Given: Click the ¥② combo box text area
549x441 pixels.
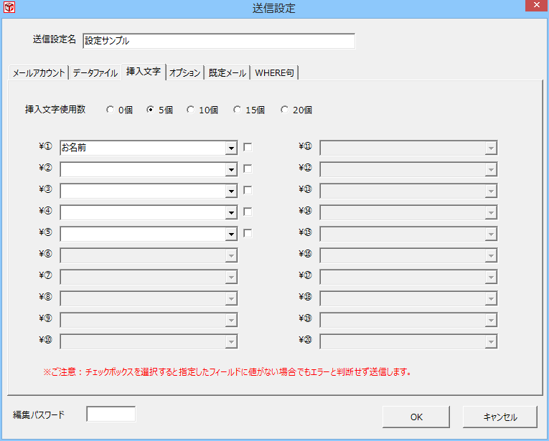Looking at the screenshot, I should 144,170.
